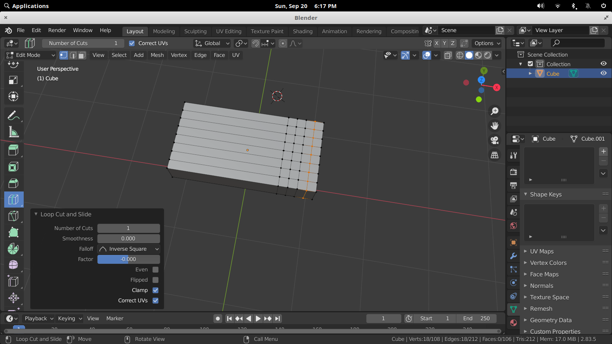Enable face select mode
The height and width of the screenshot is (344, 612).
tap(82, 55)
